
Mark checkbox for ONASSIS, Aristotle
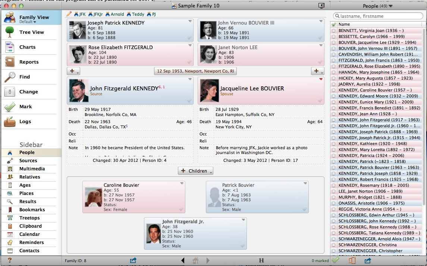(334, 203)
